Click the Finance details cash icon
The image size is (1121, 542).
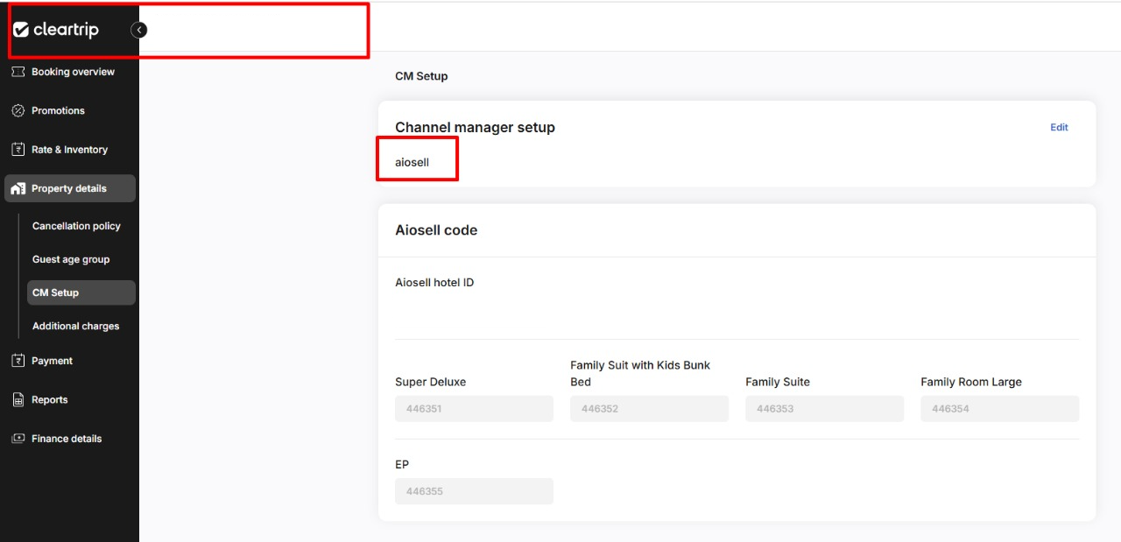[x=18, y=439]
